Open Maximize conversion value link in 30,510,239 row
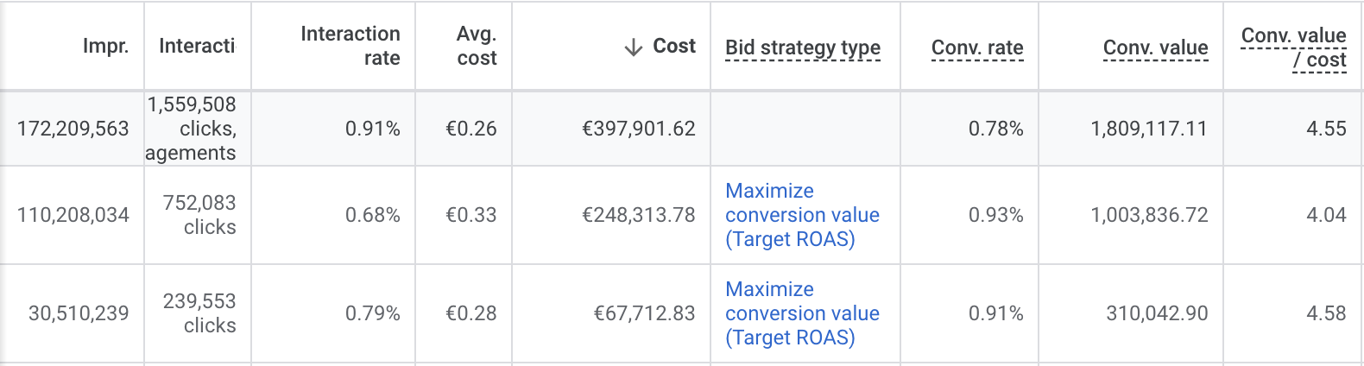Viewport: 1364px width, 366px height. coord(802,313)
